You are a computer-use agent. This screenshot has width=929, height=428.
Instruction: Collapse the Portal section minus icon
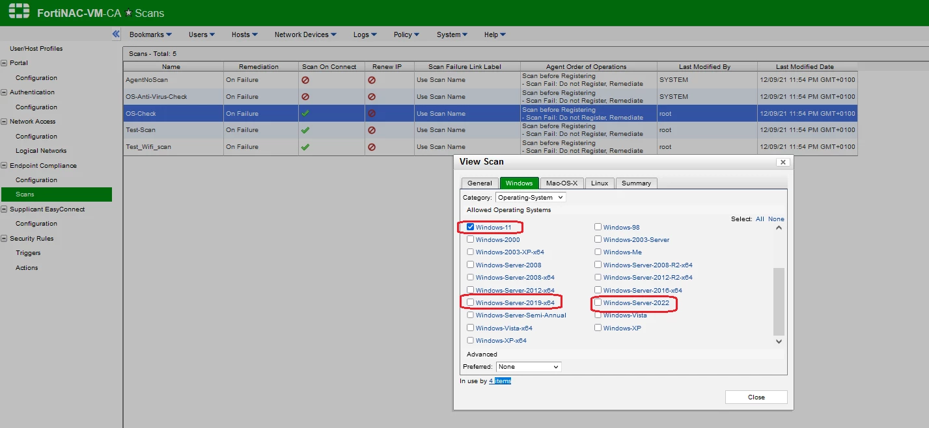click(5, 63)
